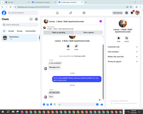Click the Search Messenger field
The height and width of the screenshot is (114, 143).
tap(20, 25)
